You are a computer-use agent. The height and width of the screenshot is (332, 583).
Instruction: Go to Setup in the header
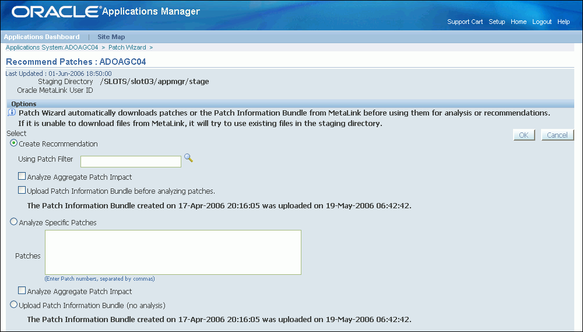(x=497, y=22)
